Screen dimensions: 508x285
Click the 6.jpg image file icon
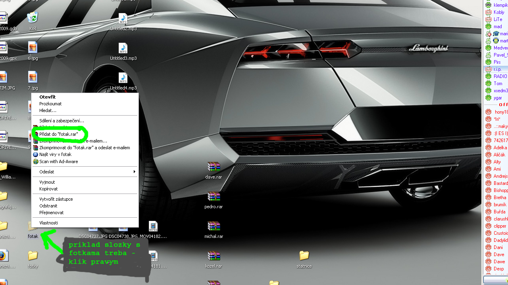33,49
